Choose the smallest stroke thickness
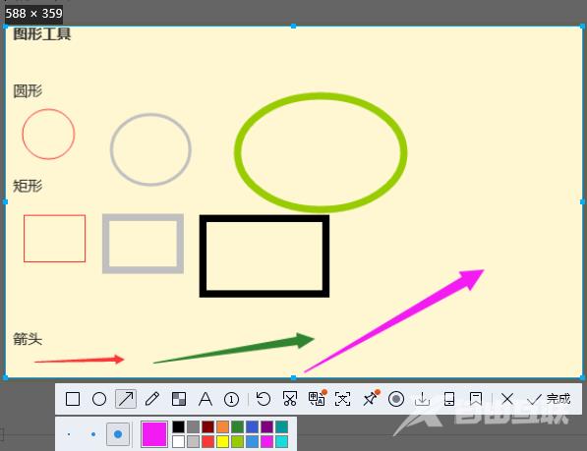The width and height of the screenshot is (587, 451). coord(69,434)
